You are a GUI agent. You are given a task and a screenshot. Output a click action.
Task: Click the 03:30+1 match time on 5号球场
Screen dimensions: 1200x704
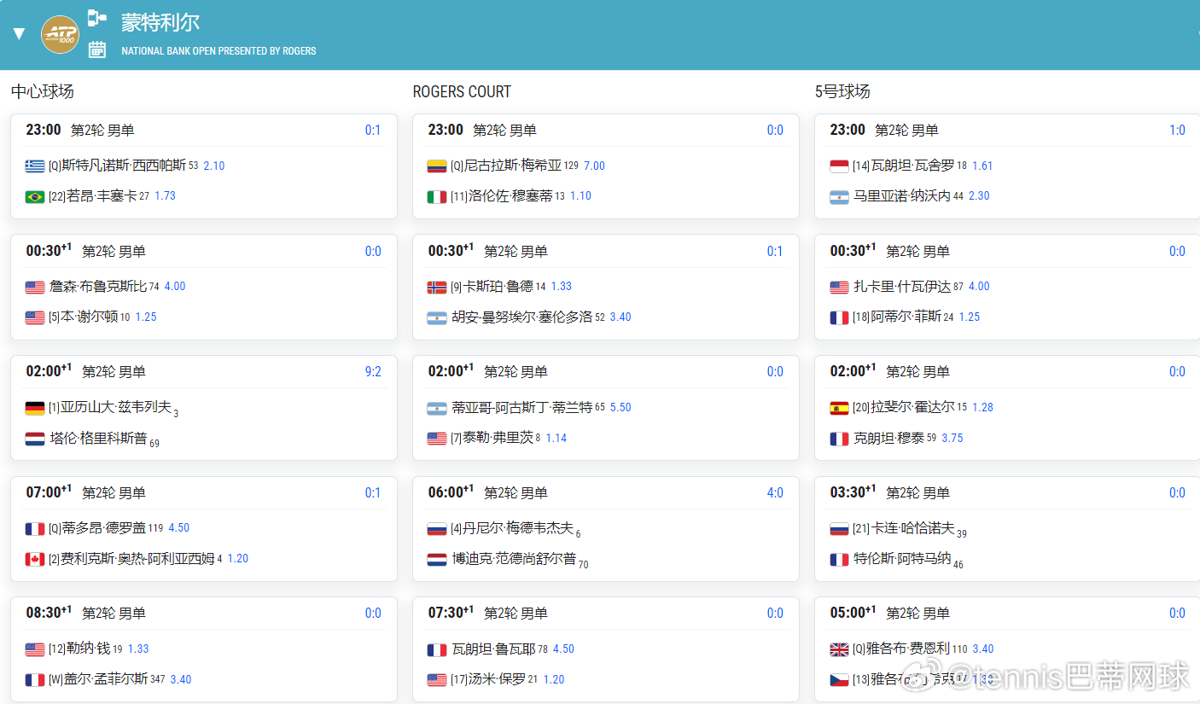(x=853, y=492)
